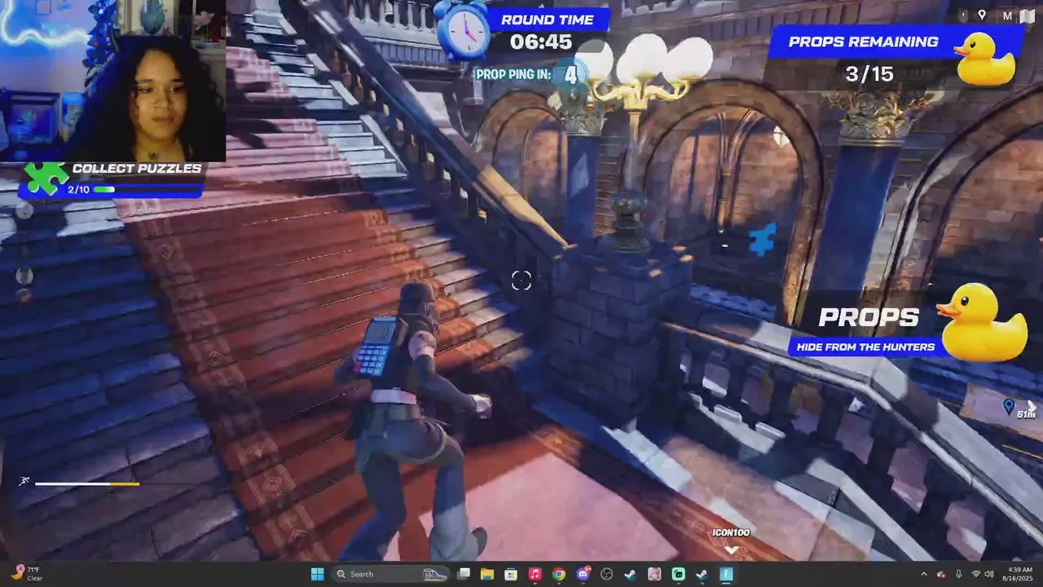This screenshot has width=1043, height=587.
Task: Open File Explorer from the taskbar
Action: [487, 574]
